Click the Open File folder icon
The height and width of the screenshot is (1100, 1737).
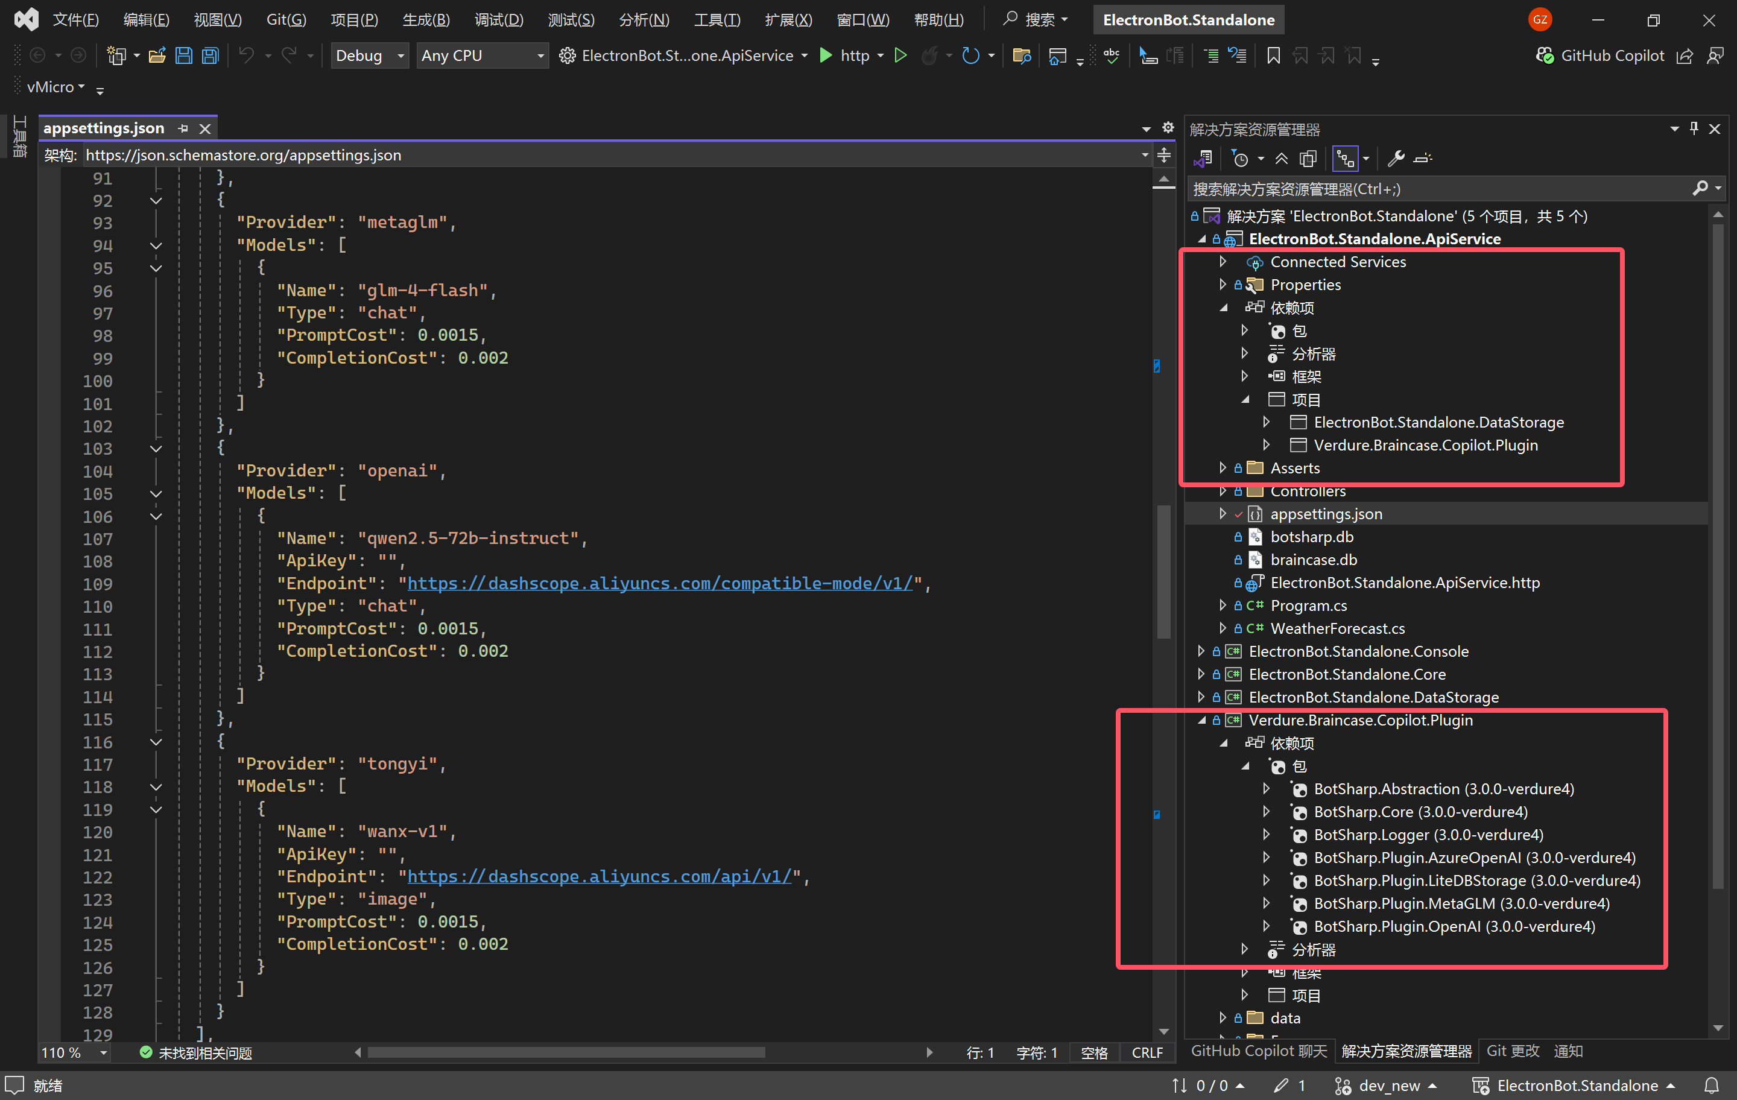click(157, 55)
